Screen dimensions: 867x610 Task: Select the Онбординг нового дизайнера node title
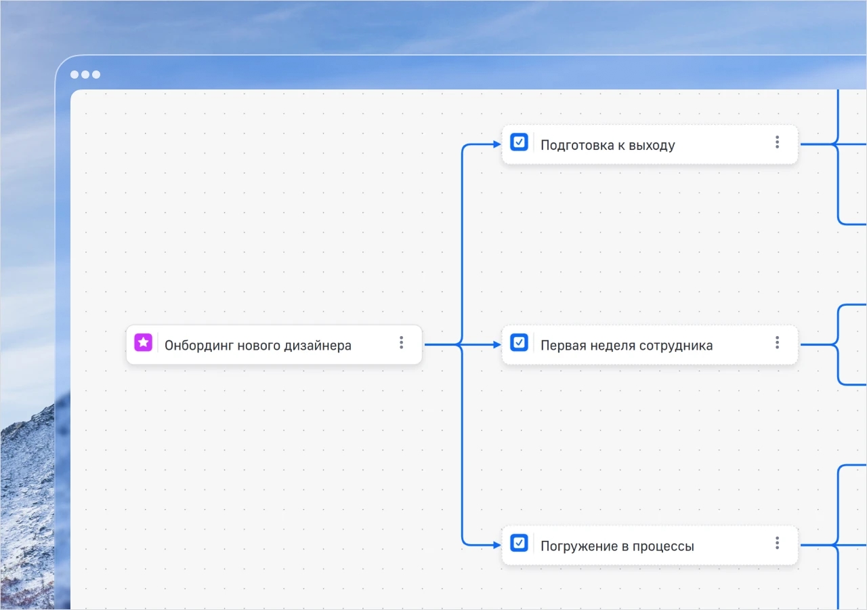click(x=258, y=346)
